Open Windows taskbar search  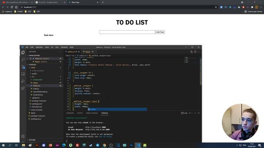coord(10,145)
